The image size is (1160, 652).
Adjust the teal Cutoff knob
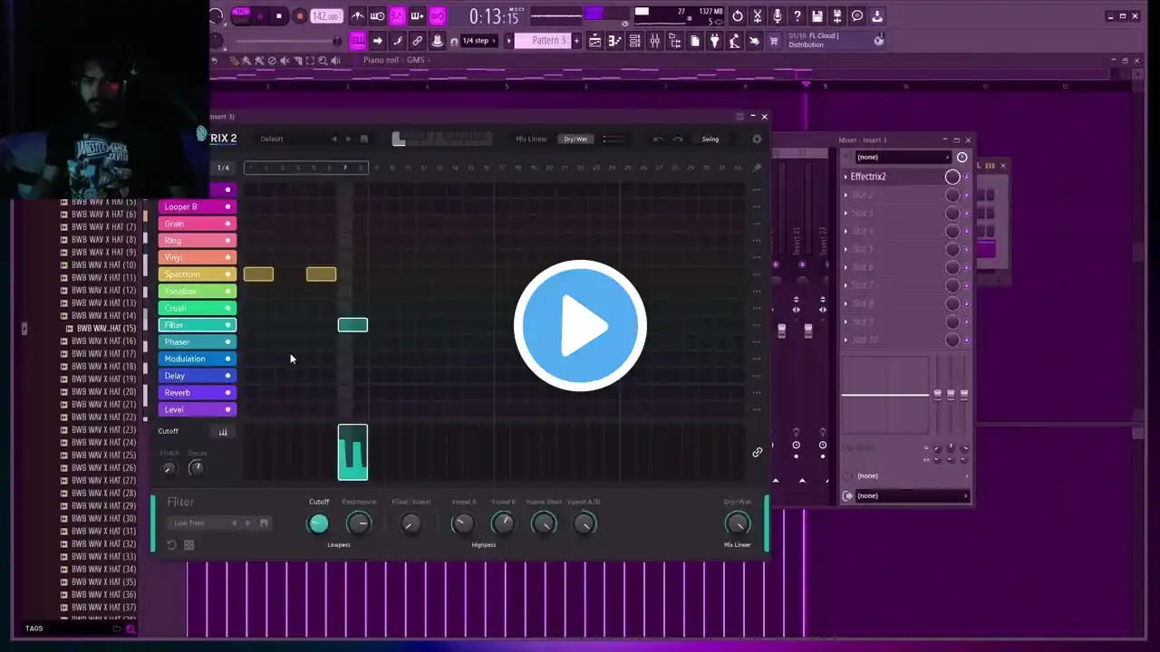point(318,523)
